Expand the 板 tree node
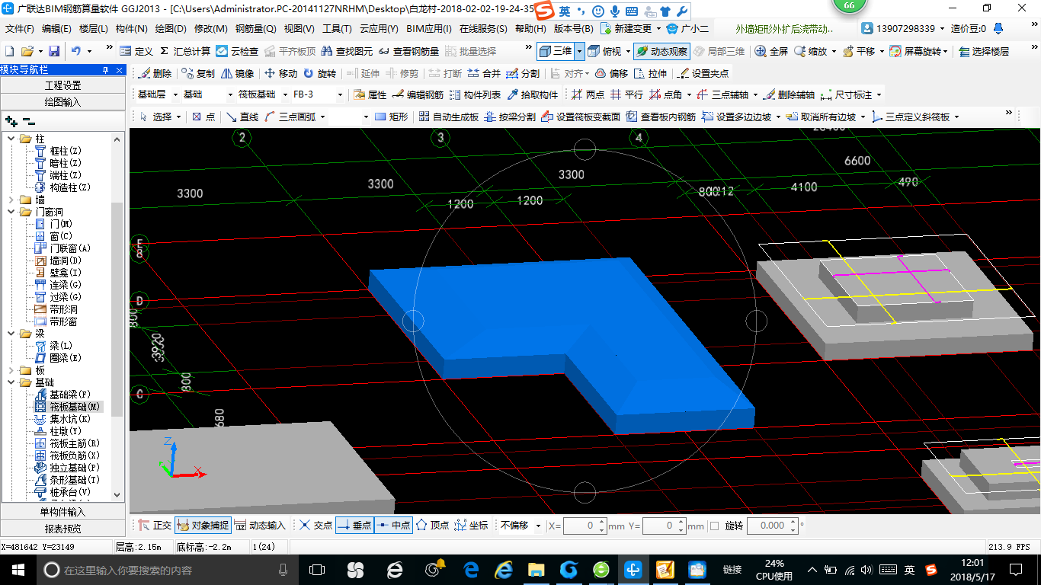 click(11, 370)
